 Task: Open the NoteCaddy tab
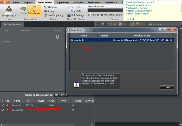pos(94,2)
